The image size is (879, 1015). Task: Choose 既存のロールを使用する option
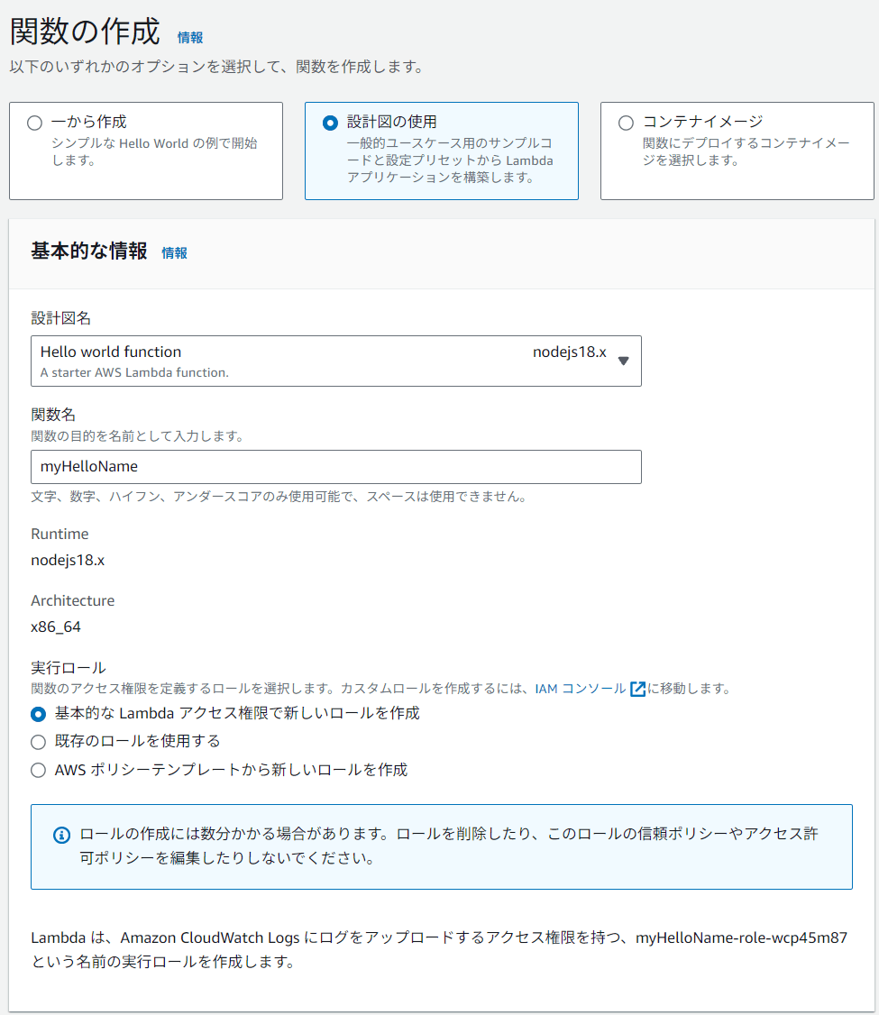[38, 742]
